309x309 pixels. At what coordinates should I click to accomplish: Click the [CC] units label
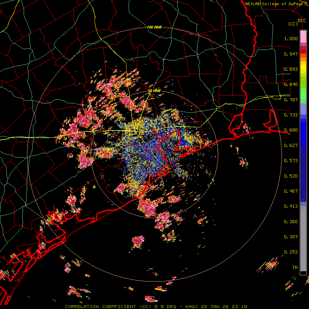click(293, 24)
